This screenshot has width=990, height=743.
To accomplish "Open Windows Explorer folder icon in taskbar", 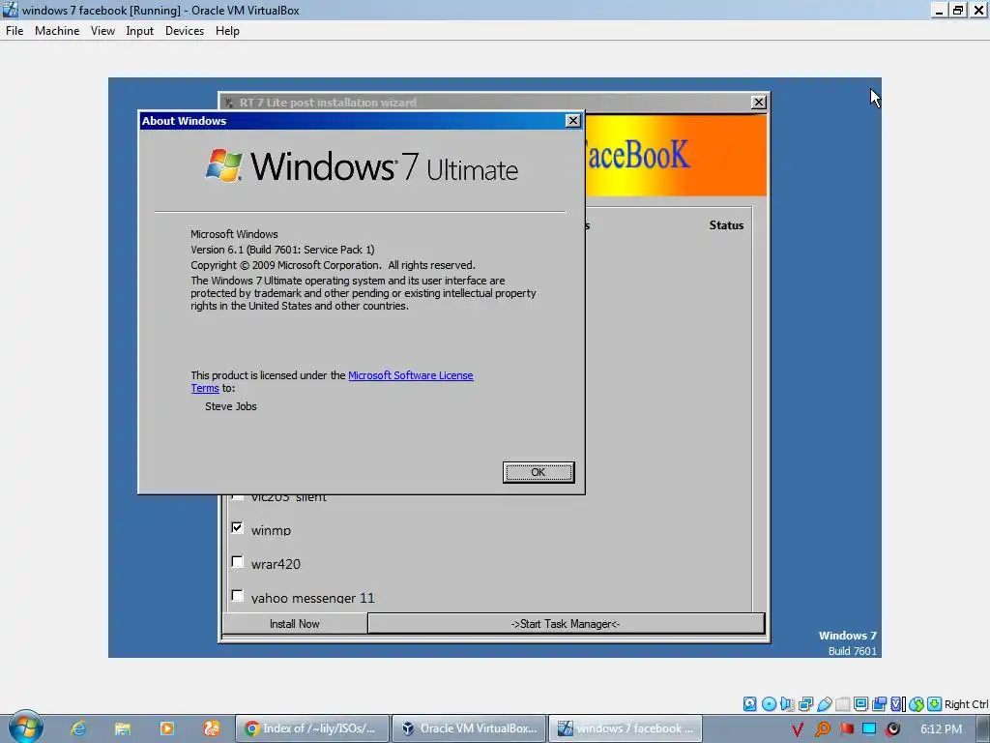I will point(123,728).
